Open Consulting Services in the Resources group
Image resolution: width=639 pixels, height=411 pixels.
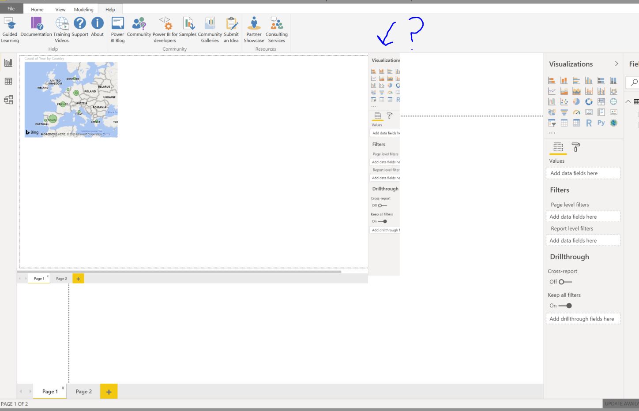(277, 30)
